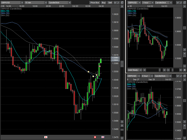The image size is (187, 140).
Task: Click minus icon on 15 min price scale
Action: click(x=122, y=138)
